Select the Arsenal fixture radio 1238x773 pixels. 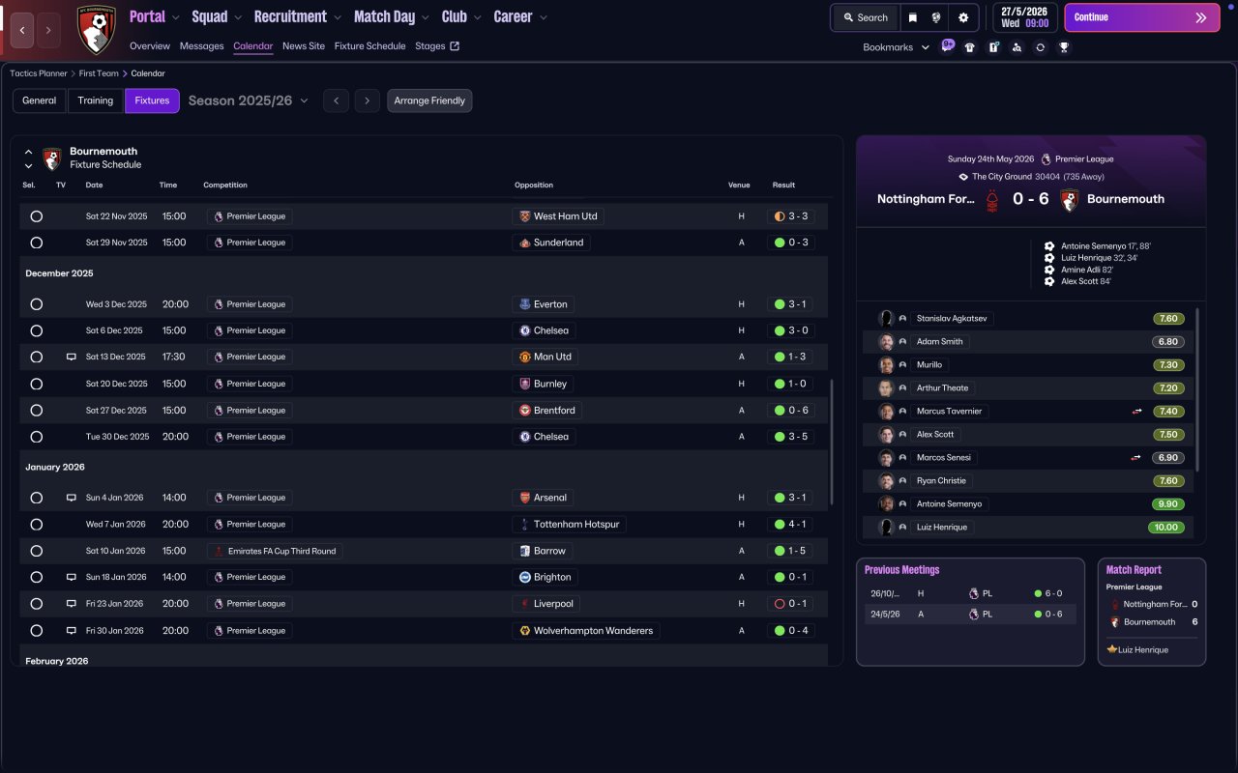[37, 498]
